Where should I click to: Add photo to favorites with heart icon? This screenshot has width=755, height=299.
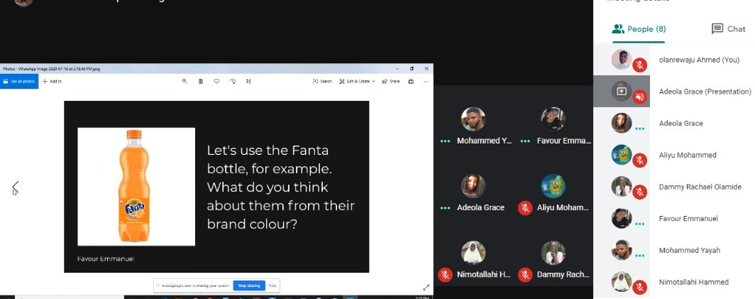(x=216, y=82)
